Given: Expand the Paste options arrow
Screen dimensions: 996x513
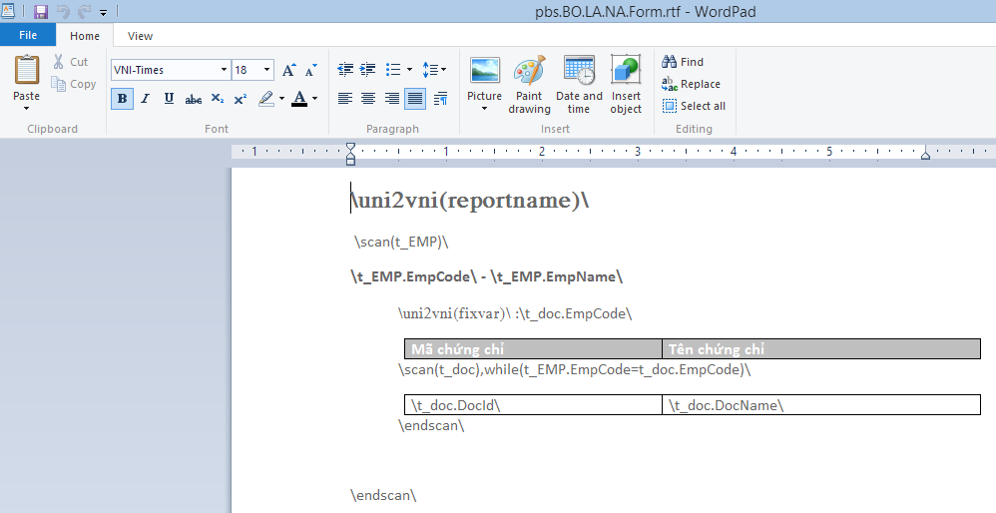Looking at the screenshot, I should [x=27, y=108].
